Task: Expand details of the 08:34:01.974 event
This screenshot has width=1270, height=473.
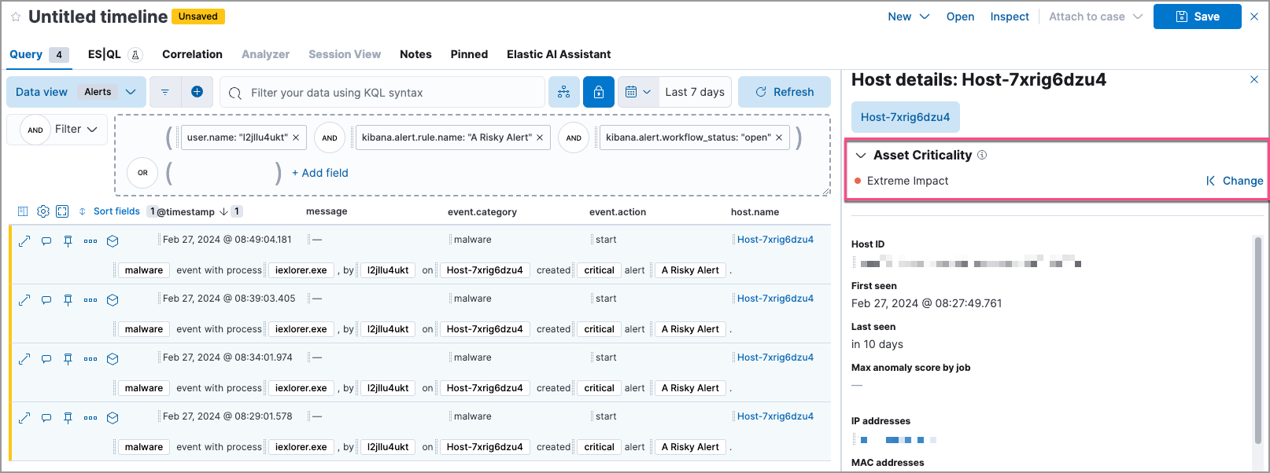Action: click(x=24, y=358)
